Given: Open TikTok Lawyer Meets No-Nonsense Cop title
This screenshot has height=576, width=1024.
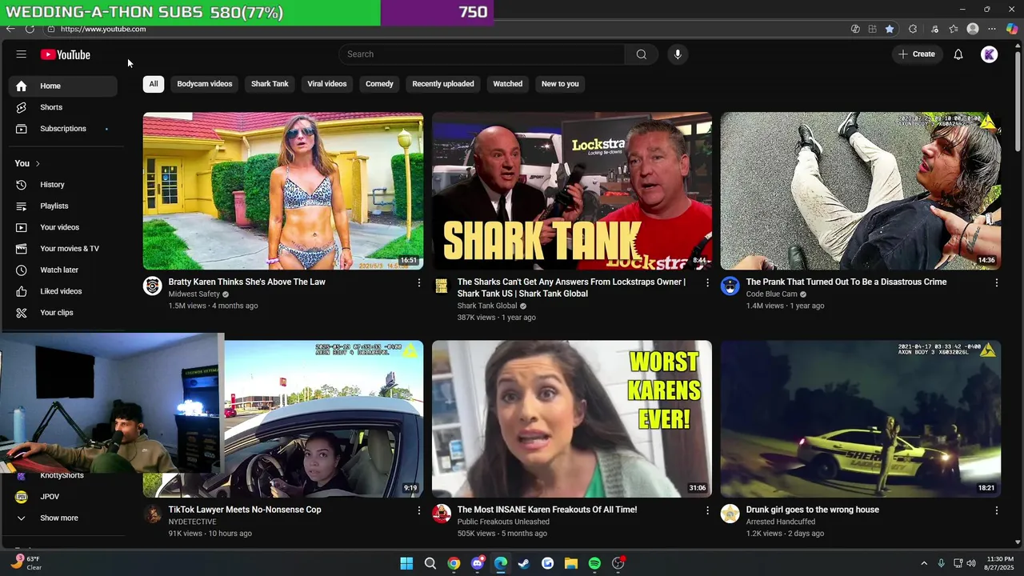Looking at the screenshot, I should click(245, 510).
